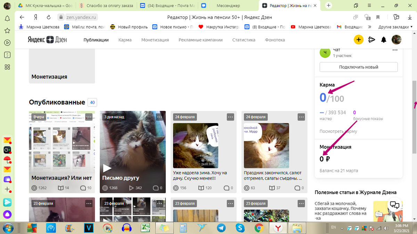The image size is (417, 234).
Task: Open options on Письмо другу card
Action: point(160,117)
